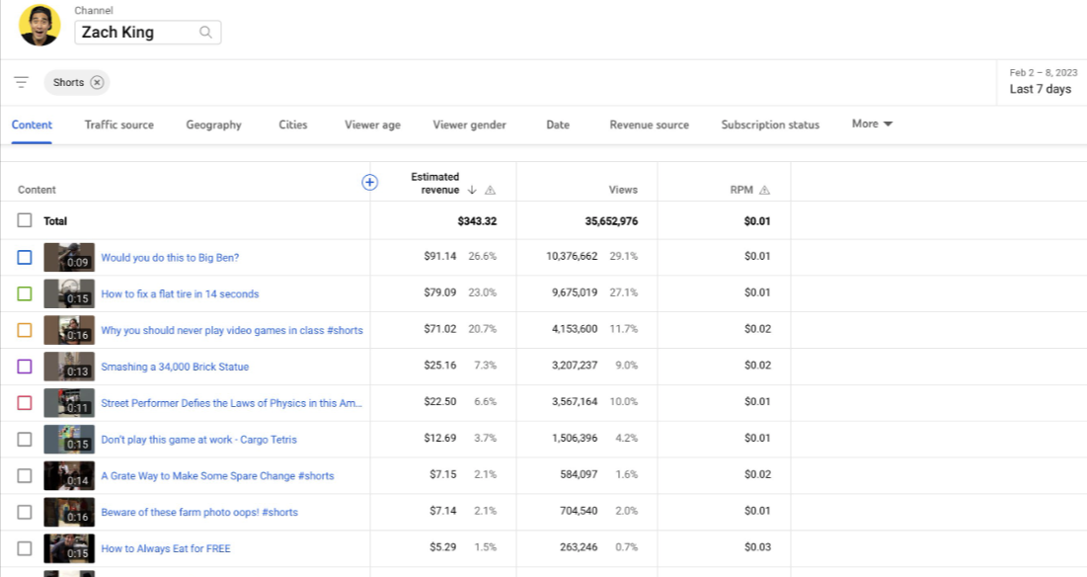
Task: Open the filters panel with the funnel icon
Action: coord(21,82)
